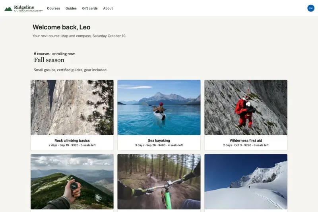The image size is (318, 212).
Task: Go to the Guides page
Action: point(71,8)
